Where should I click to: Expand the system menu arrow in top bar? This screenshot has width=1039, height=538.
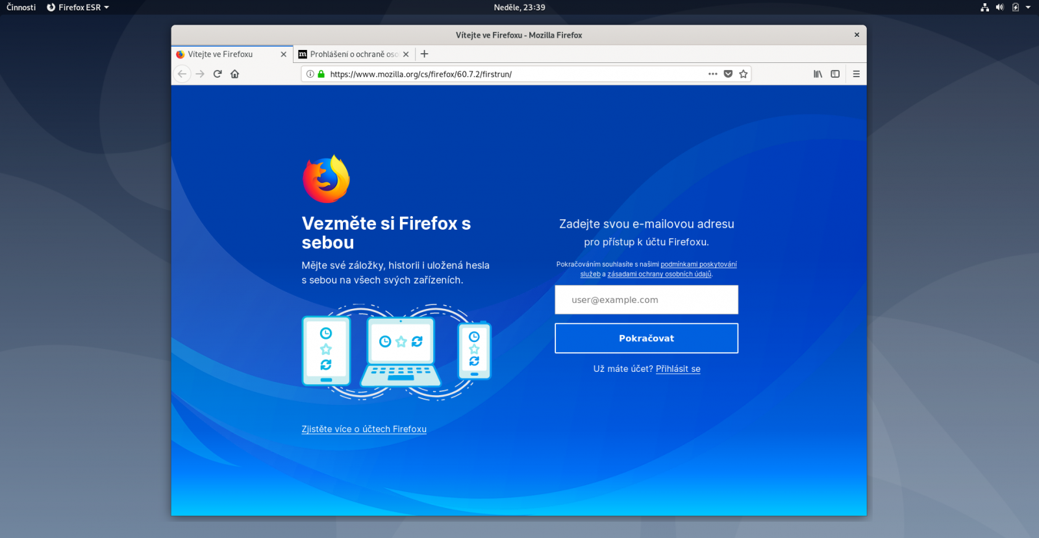tap(1028, 7)
